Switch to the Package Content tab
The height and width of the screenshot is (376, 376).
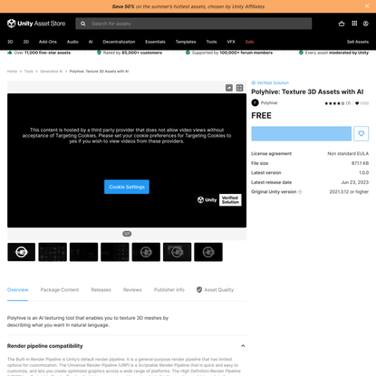[60, 290]
